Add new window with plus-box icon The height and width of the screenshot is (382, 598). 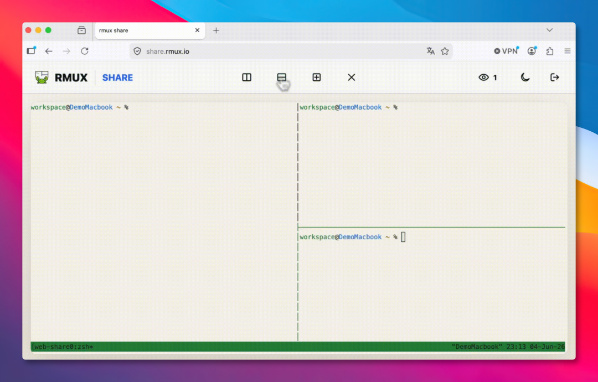(x=317, y=78)
